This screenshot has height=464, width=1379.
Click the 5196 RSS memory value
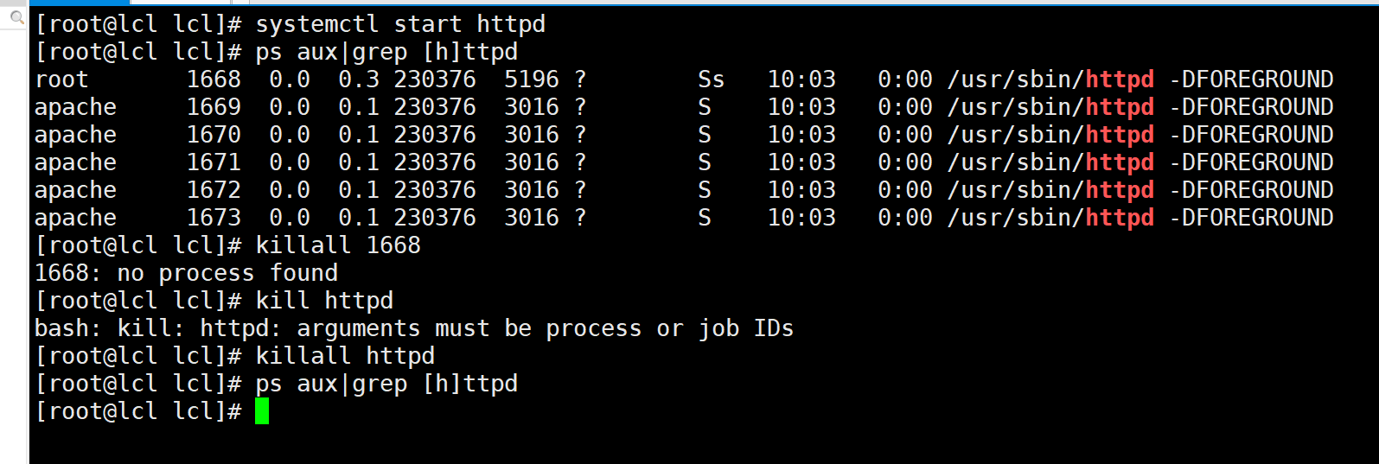click(532, 79)
